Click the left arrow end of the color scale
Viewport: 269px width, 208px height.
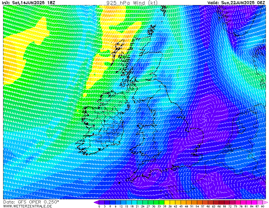click(x=96, y=202)
